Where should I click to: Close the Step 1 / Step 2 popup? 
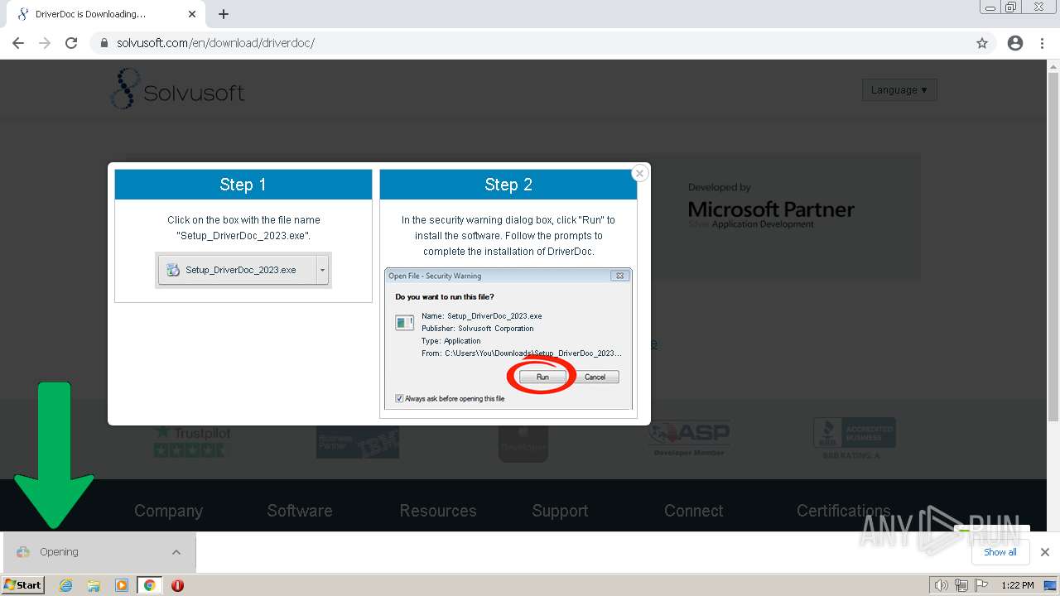coord(639,173)
